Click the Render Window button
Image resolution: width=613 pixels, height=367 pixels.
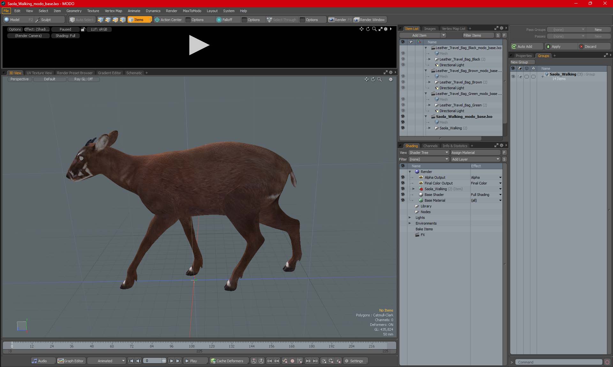369,20
